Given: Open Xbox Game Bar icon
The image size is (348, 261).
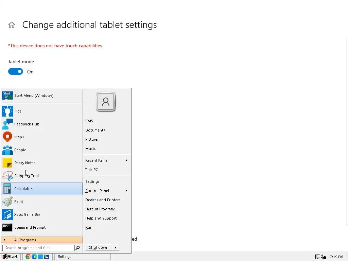Looking at the screenshot, I should tap(7, 214).
